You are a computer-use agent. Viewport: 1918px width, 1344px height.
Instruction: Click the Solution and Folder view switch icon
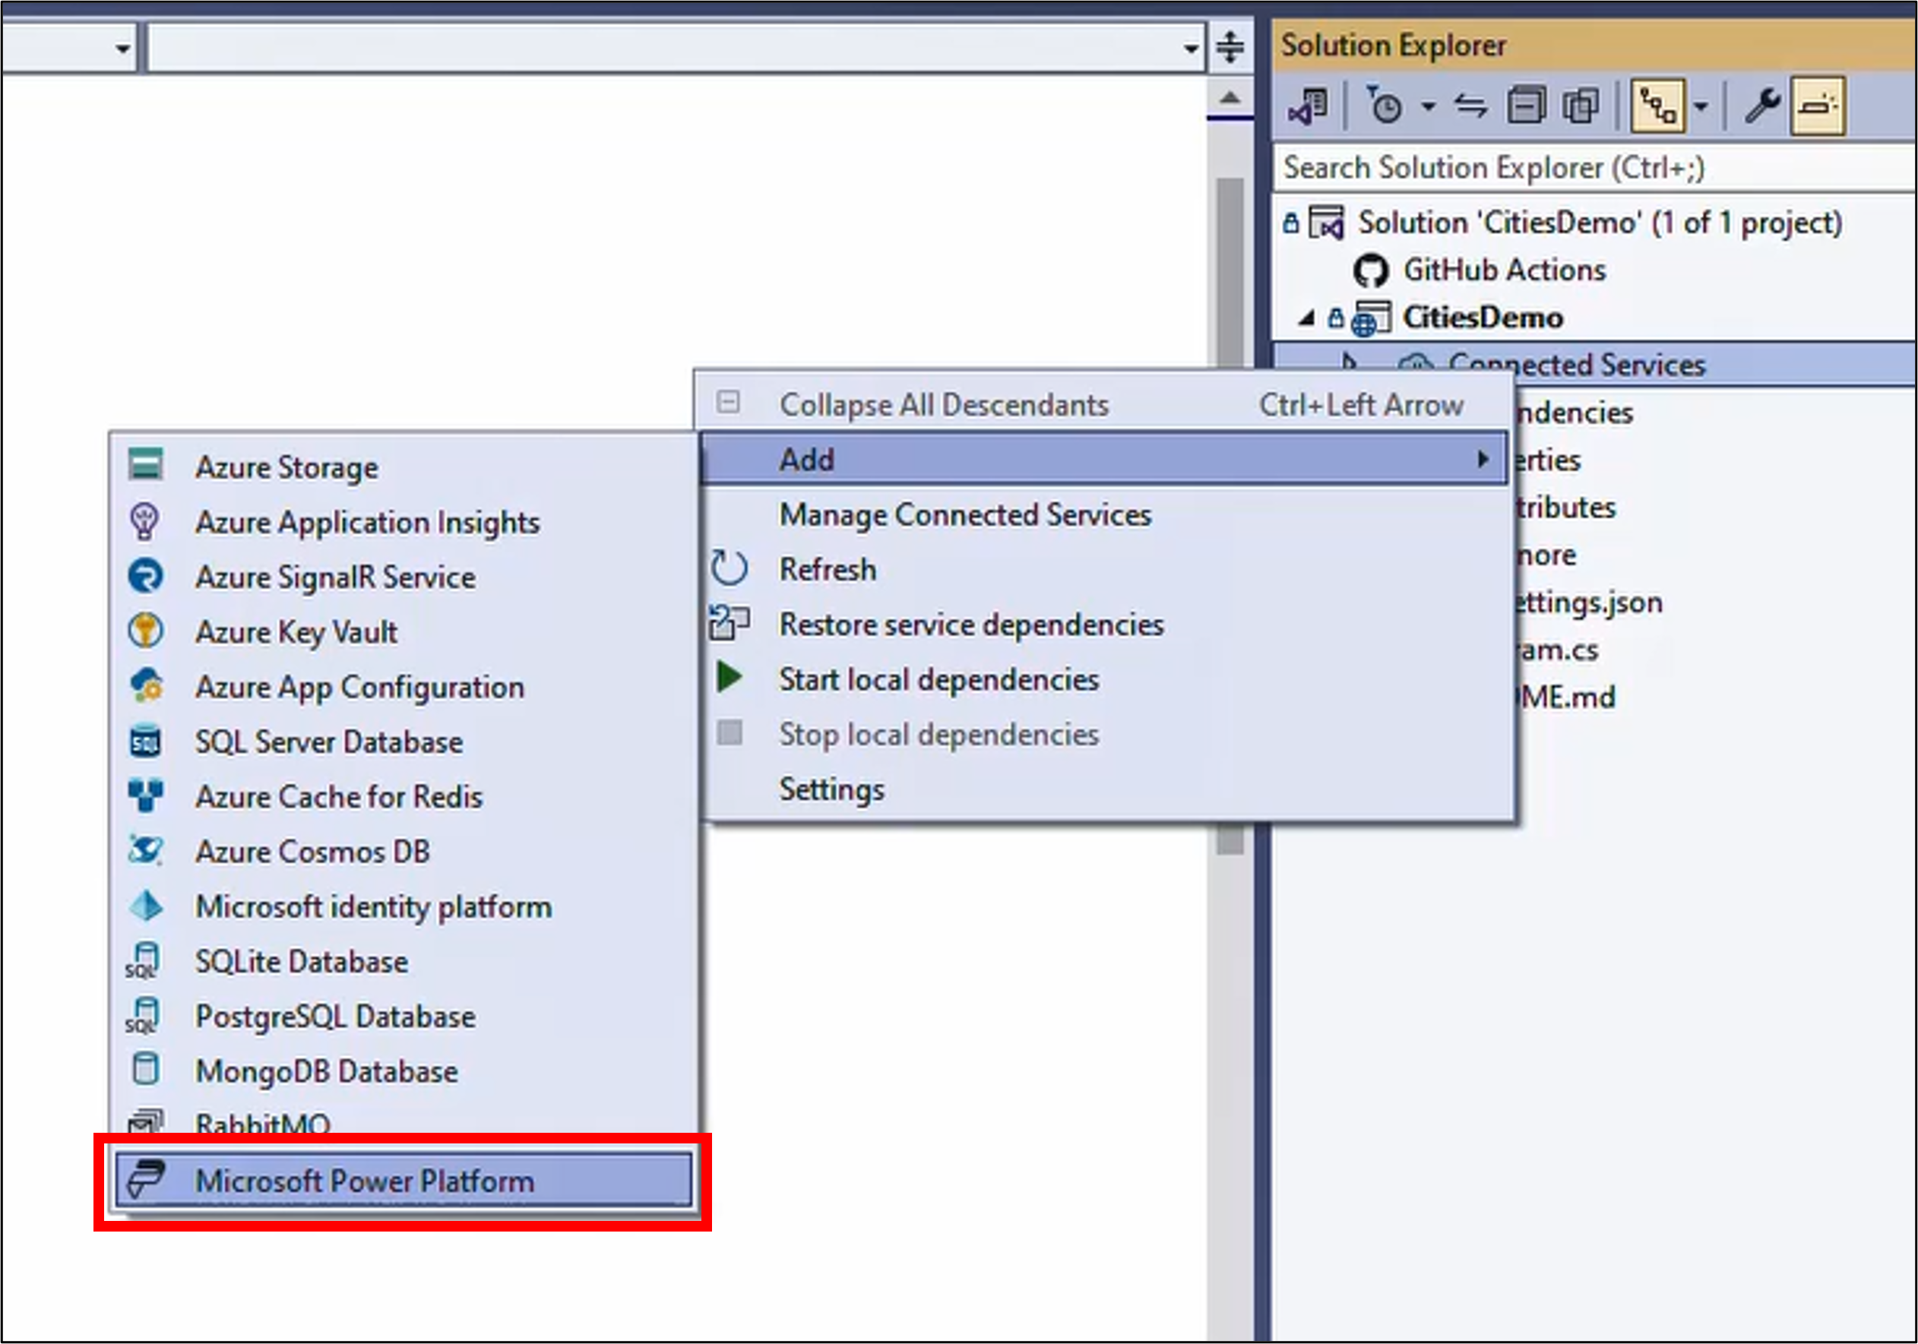(x=1309, y=107)
